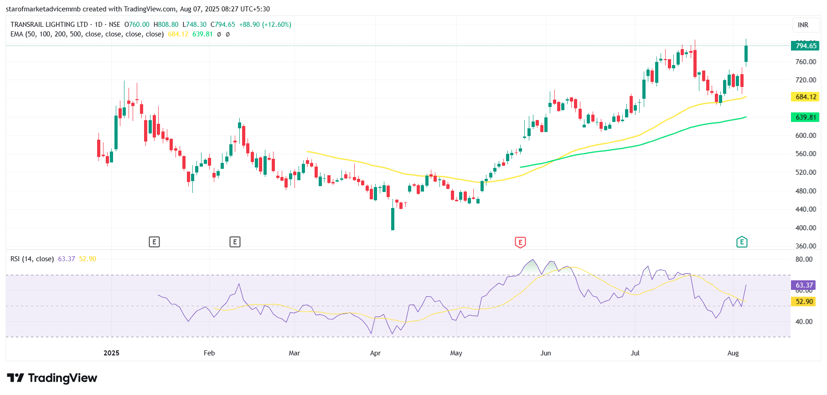Click the 440.00 price axis label
The width and height of the screenshot is (827, 395).
pyautogui.click(x=806, y=209)
